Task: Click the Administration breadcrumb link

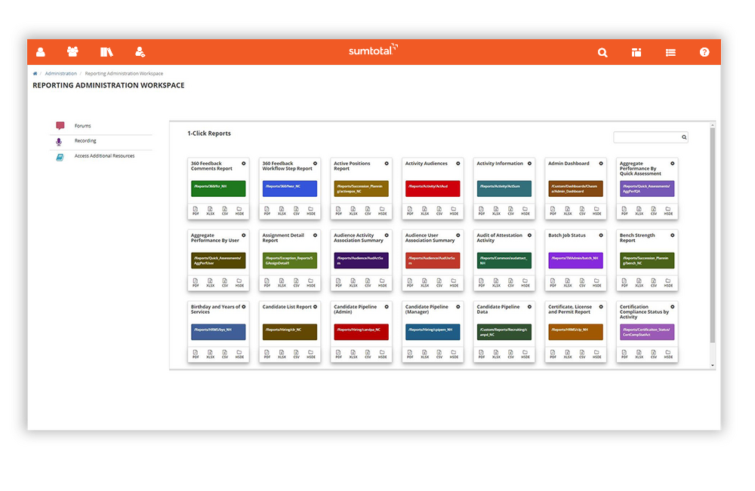Action: click(x=60, y=74)
